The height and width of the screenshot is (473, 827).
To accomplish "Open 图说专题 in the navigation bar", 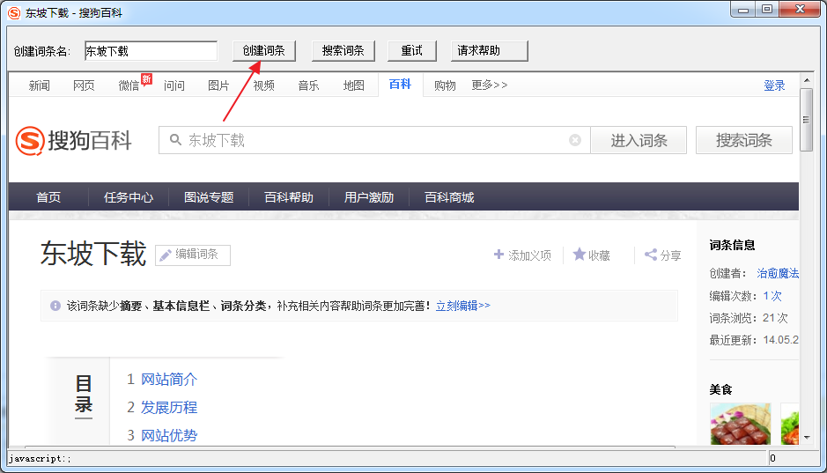I will [x=209, y=197].
